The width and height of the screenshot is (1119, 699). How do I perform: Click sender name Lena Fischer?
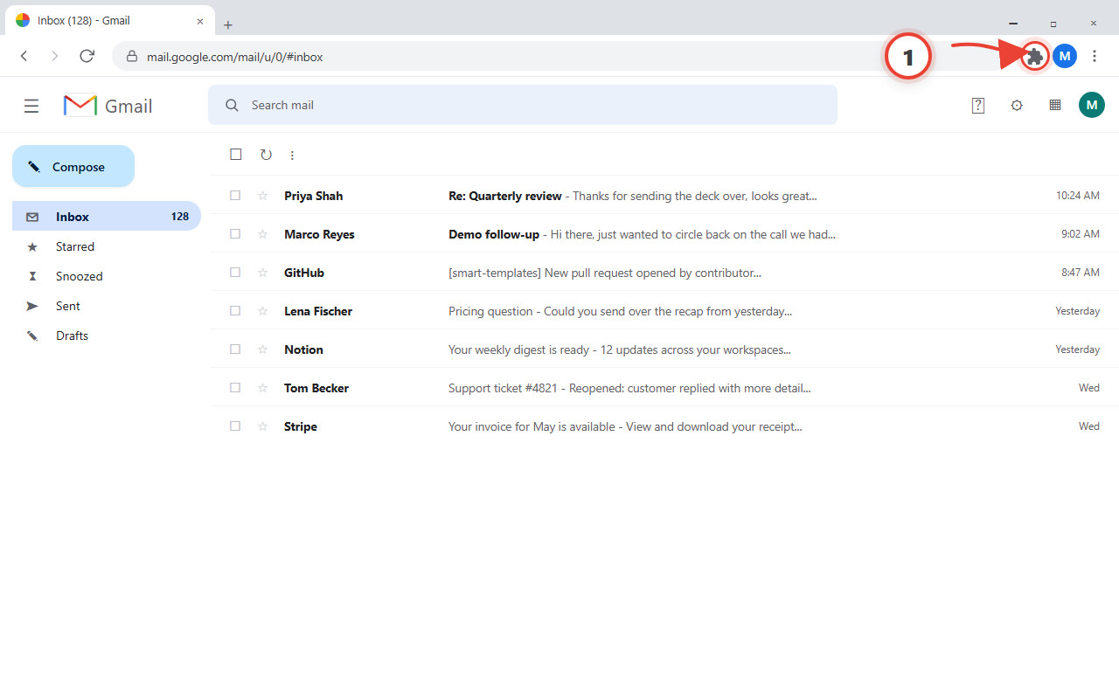318,311
